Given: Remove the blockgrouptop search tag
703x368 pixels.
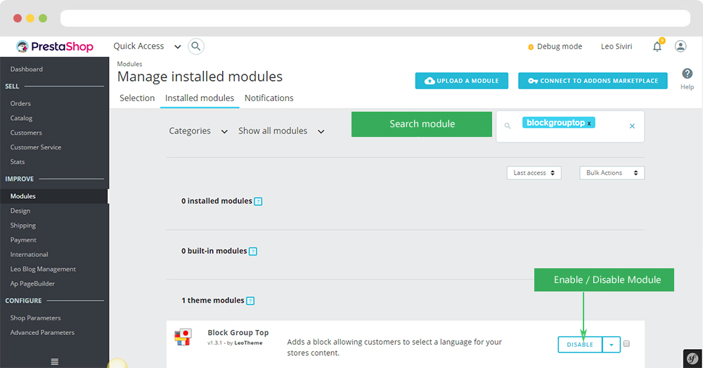Looking at the screenshot, I should tap(590, 123).
